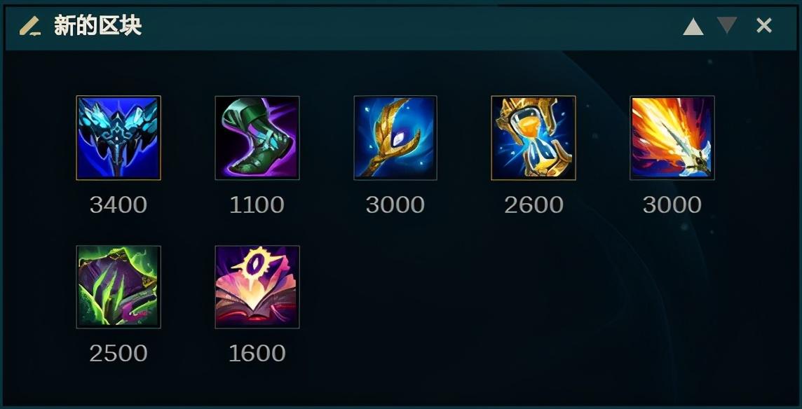
Task: Rename the 新的区块 block title
Action: tap(97, 26)
